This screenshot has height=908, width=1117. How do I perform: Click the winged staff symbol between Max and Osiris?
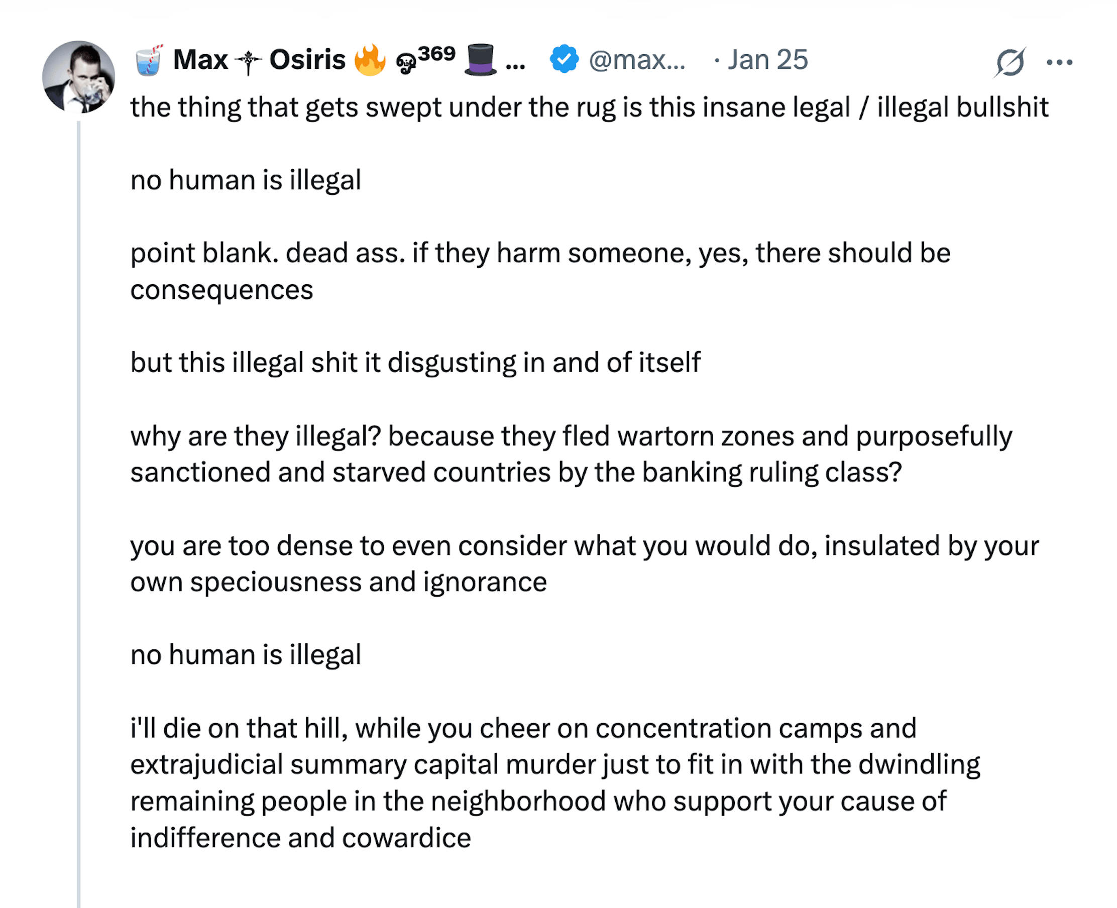point(249,62)
